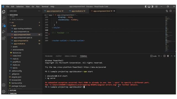Viewport: 177px width, 99px height.
Task: Open the terminal launch profile dropdown arrow
Action: pyautogui.click(x=161, y=56)
